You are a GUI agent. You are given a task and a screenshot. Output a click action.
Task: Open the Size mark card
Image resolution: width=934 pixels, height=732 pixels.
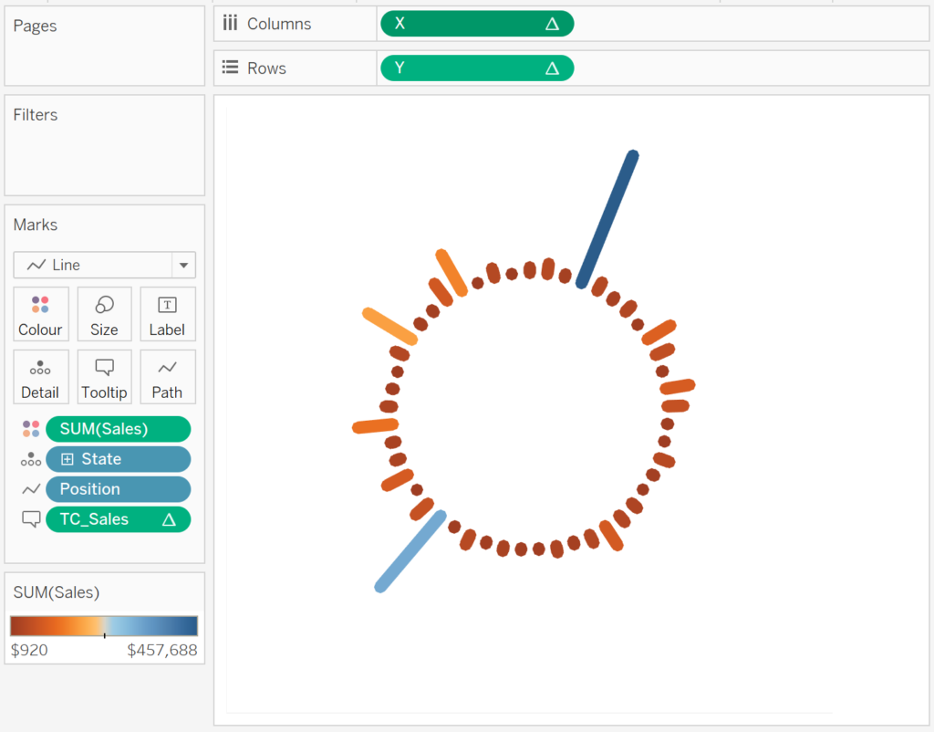coord(104,314)
